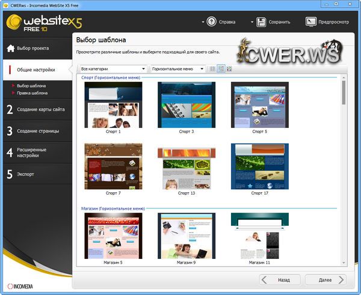Click Сохранить text button

(x=280, y=22)
